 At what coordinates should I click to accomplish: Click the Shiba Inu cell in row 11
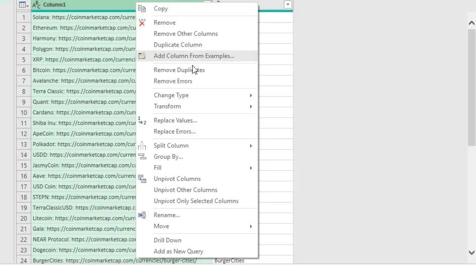[83, 123]
